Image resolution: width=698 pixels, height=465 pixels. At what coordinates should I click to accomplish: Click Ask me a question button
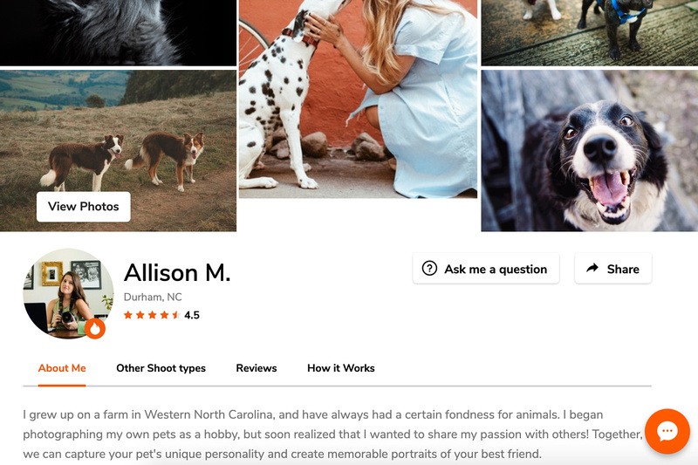click(x=486, y=269)
